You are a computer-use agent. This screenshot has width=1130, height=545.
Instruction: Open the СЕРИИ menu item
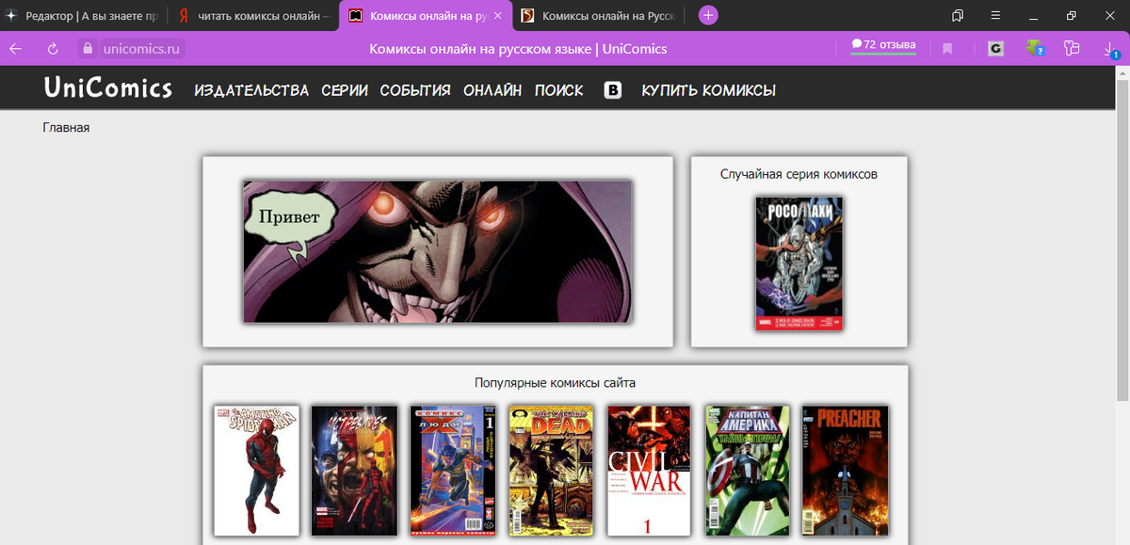[x=345, y=90]
